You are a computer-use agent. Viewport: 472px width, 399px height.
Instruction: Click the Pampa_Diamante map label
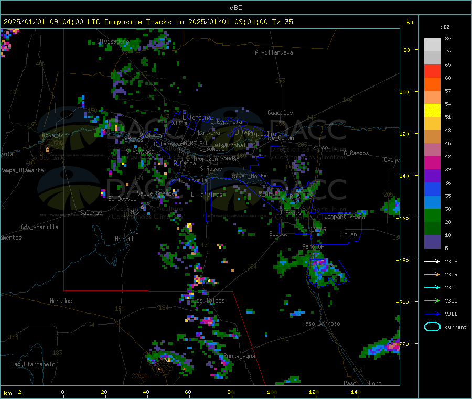pos(22,170)
